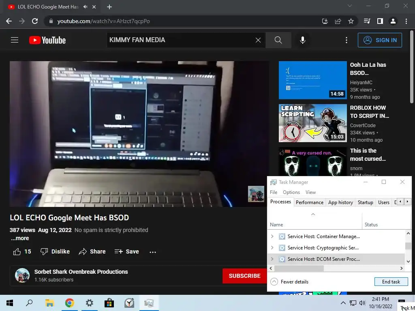Image resolution: width=415 pixels, height=311 pixels.
Task: Open Task Manager File menu
Action: click(274, 192)
